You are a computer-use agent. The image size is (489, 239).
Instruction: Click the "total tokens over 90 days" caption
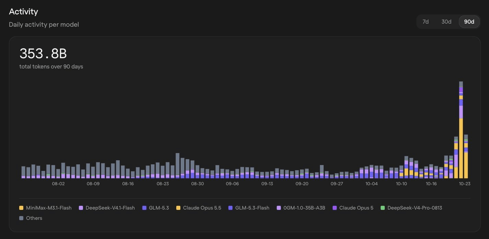pyautogui.click(x=51, y=66)
